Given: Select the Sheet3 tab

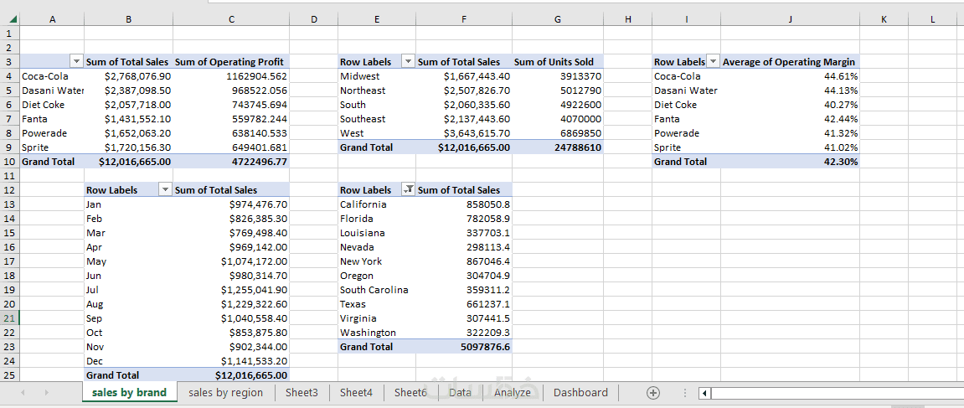Looking at the screenshot, I should [302, 392].
